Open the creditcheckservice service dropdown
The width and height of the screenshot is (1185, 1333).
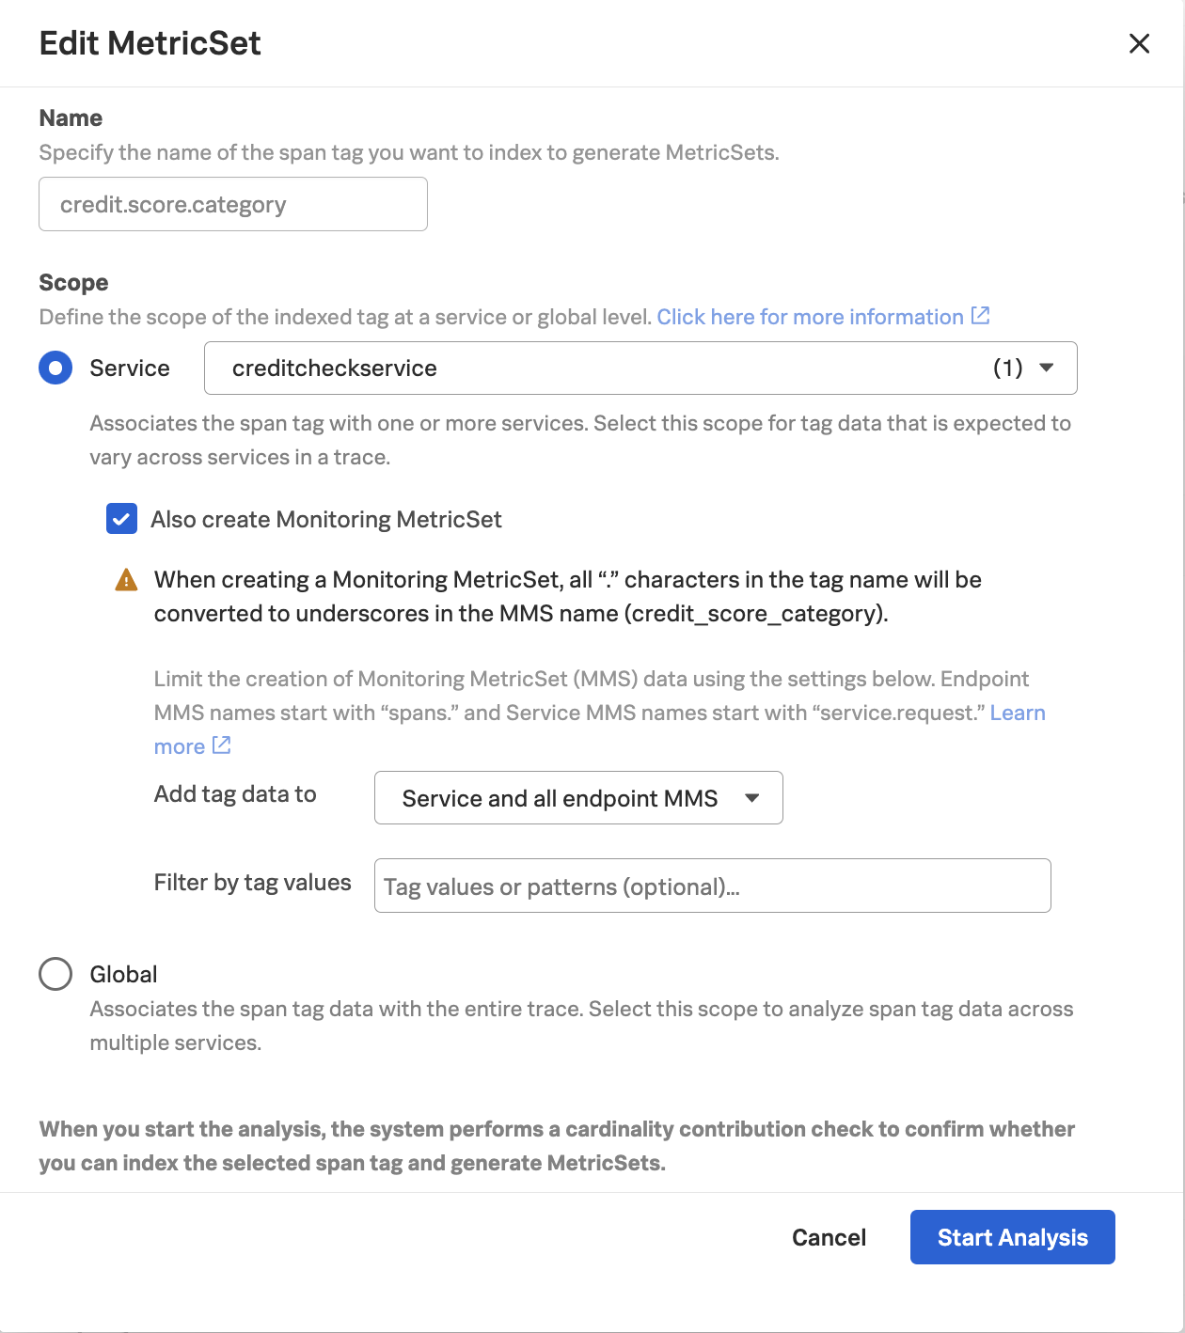pyautogui.click(x=640, y=368)
